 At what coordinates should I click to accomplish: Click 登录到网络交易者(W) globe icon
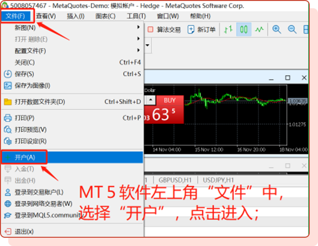click(x=8, y=204)
